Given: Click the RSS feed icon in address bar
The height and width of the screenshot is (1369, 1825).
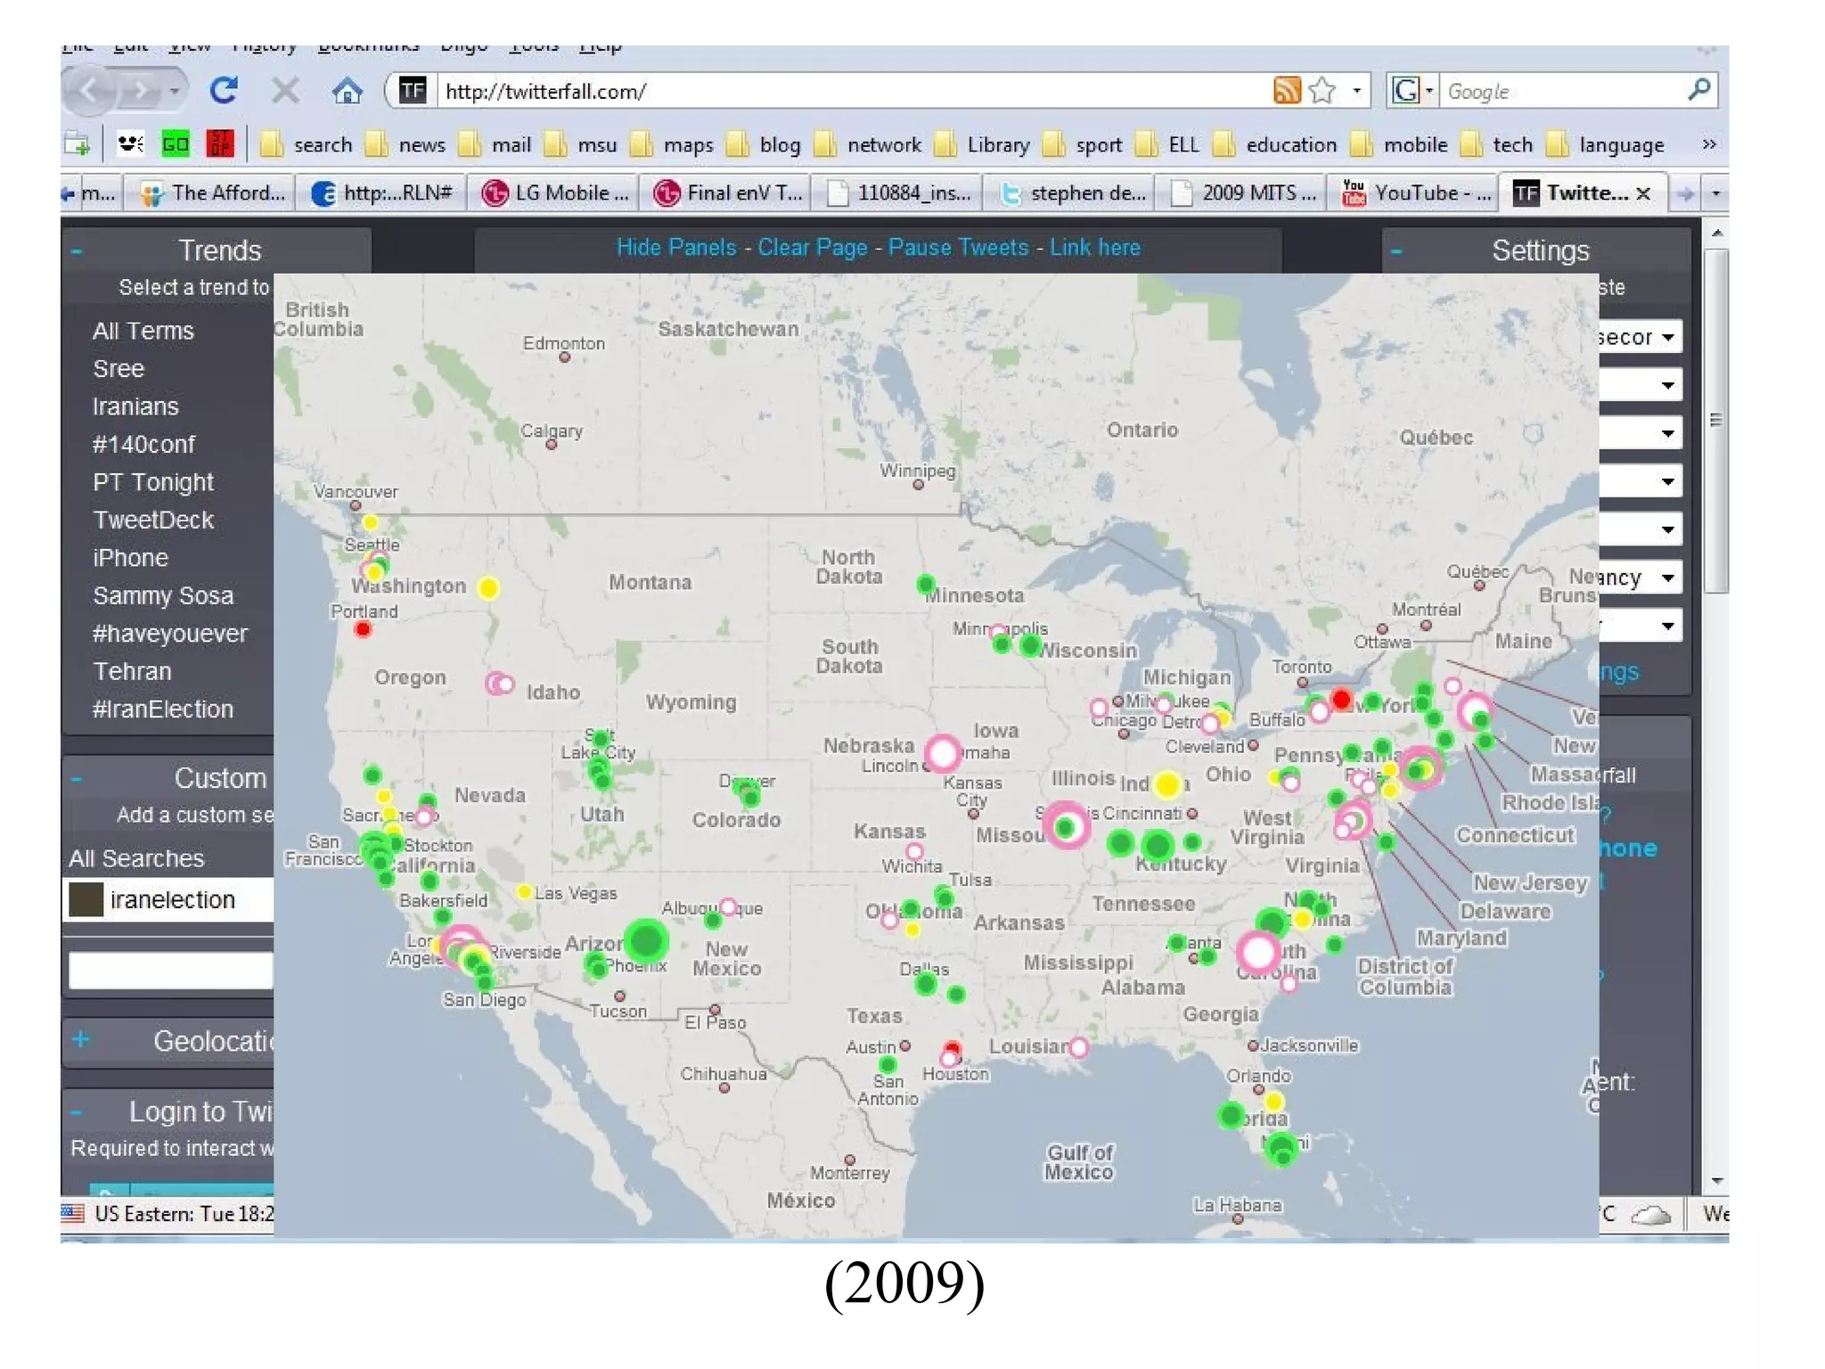Looking at the screenshot, I should point(1286,91).
